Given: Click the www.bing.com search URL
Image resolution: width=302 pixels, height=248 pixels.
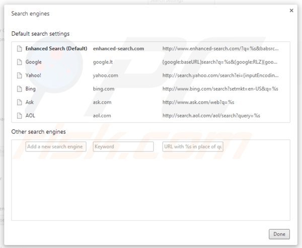Looking at the screenshot, I should point(220,89).
